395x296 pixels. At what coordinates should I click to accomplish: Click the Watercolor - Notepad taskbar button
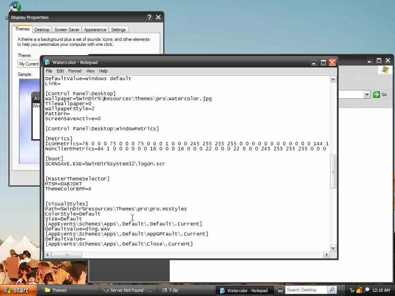(x=245, y=291)
